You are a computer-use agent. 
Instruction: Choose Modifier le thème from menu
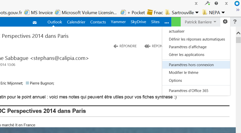[x=184, y=73]
